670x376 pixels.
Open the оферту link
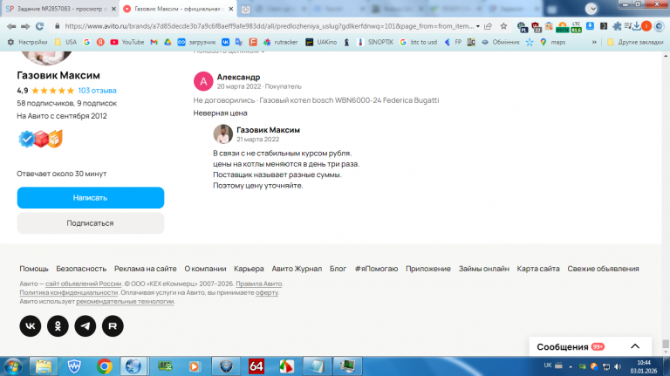(x=267, y=292)
